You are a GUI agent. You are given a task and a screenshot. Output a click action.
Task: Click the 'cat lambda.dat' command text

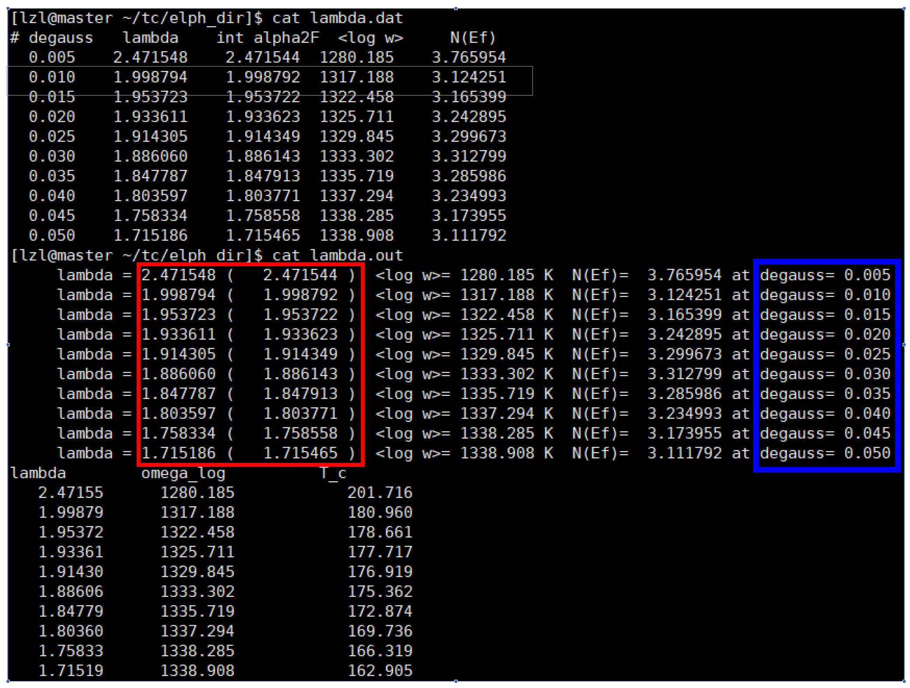pyautogui.click(x=337, y=18)
